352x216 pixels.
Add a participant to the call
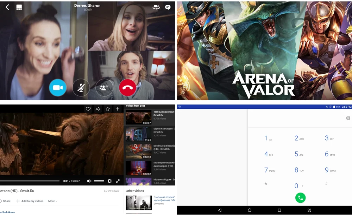[x=104, y=88]
